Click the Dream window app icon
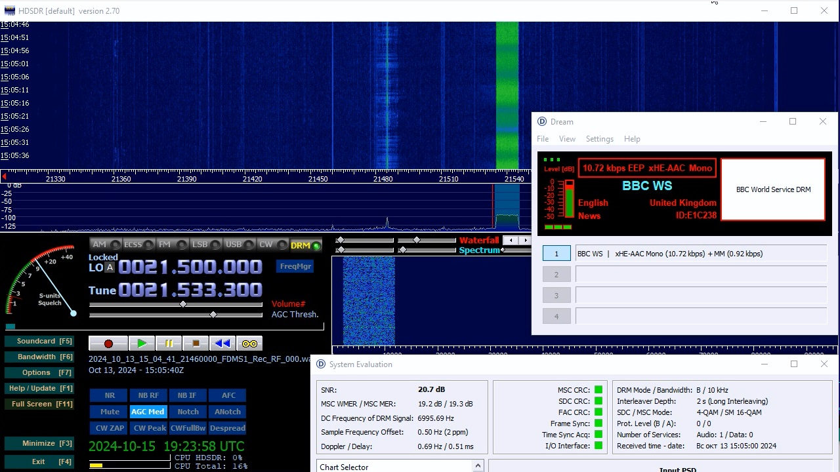 pyautogui.click(x=542, y=121)
